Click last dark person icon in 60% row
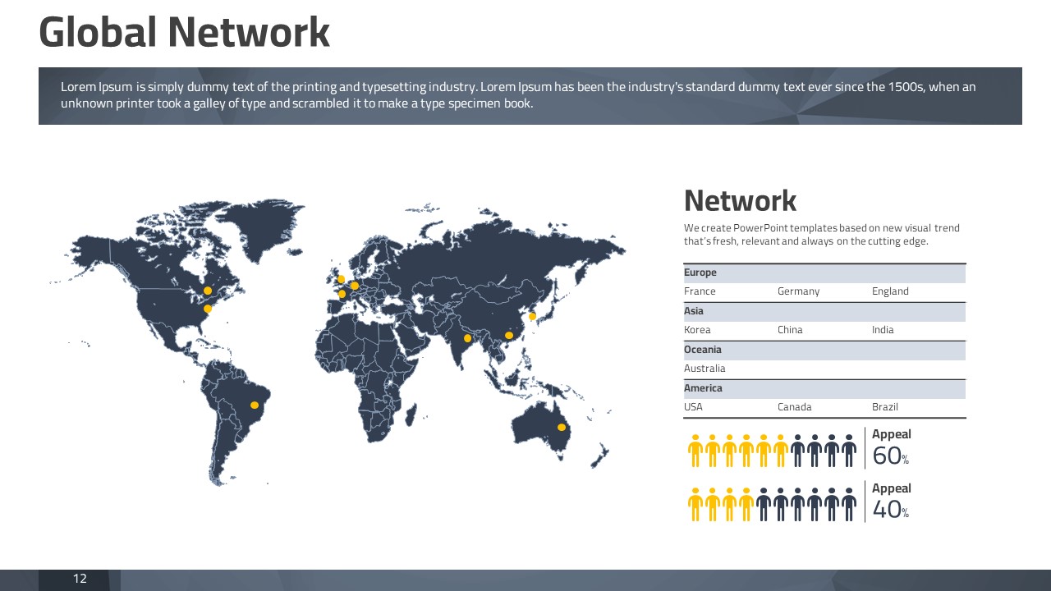 (849, 451)
